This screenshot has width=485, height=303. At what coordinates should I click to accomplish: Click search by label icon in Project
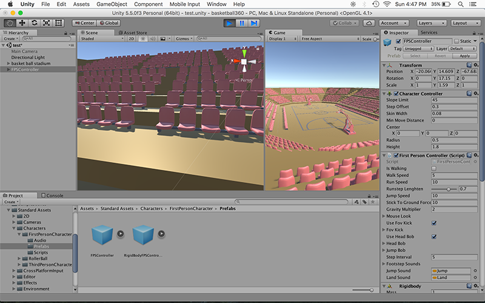pos(365,202)
